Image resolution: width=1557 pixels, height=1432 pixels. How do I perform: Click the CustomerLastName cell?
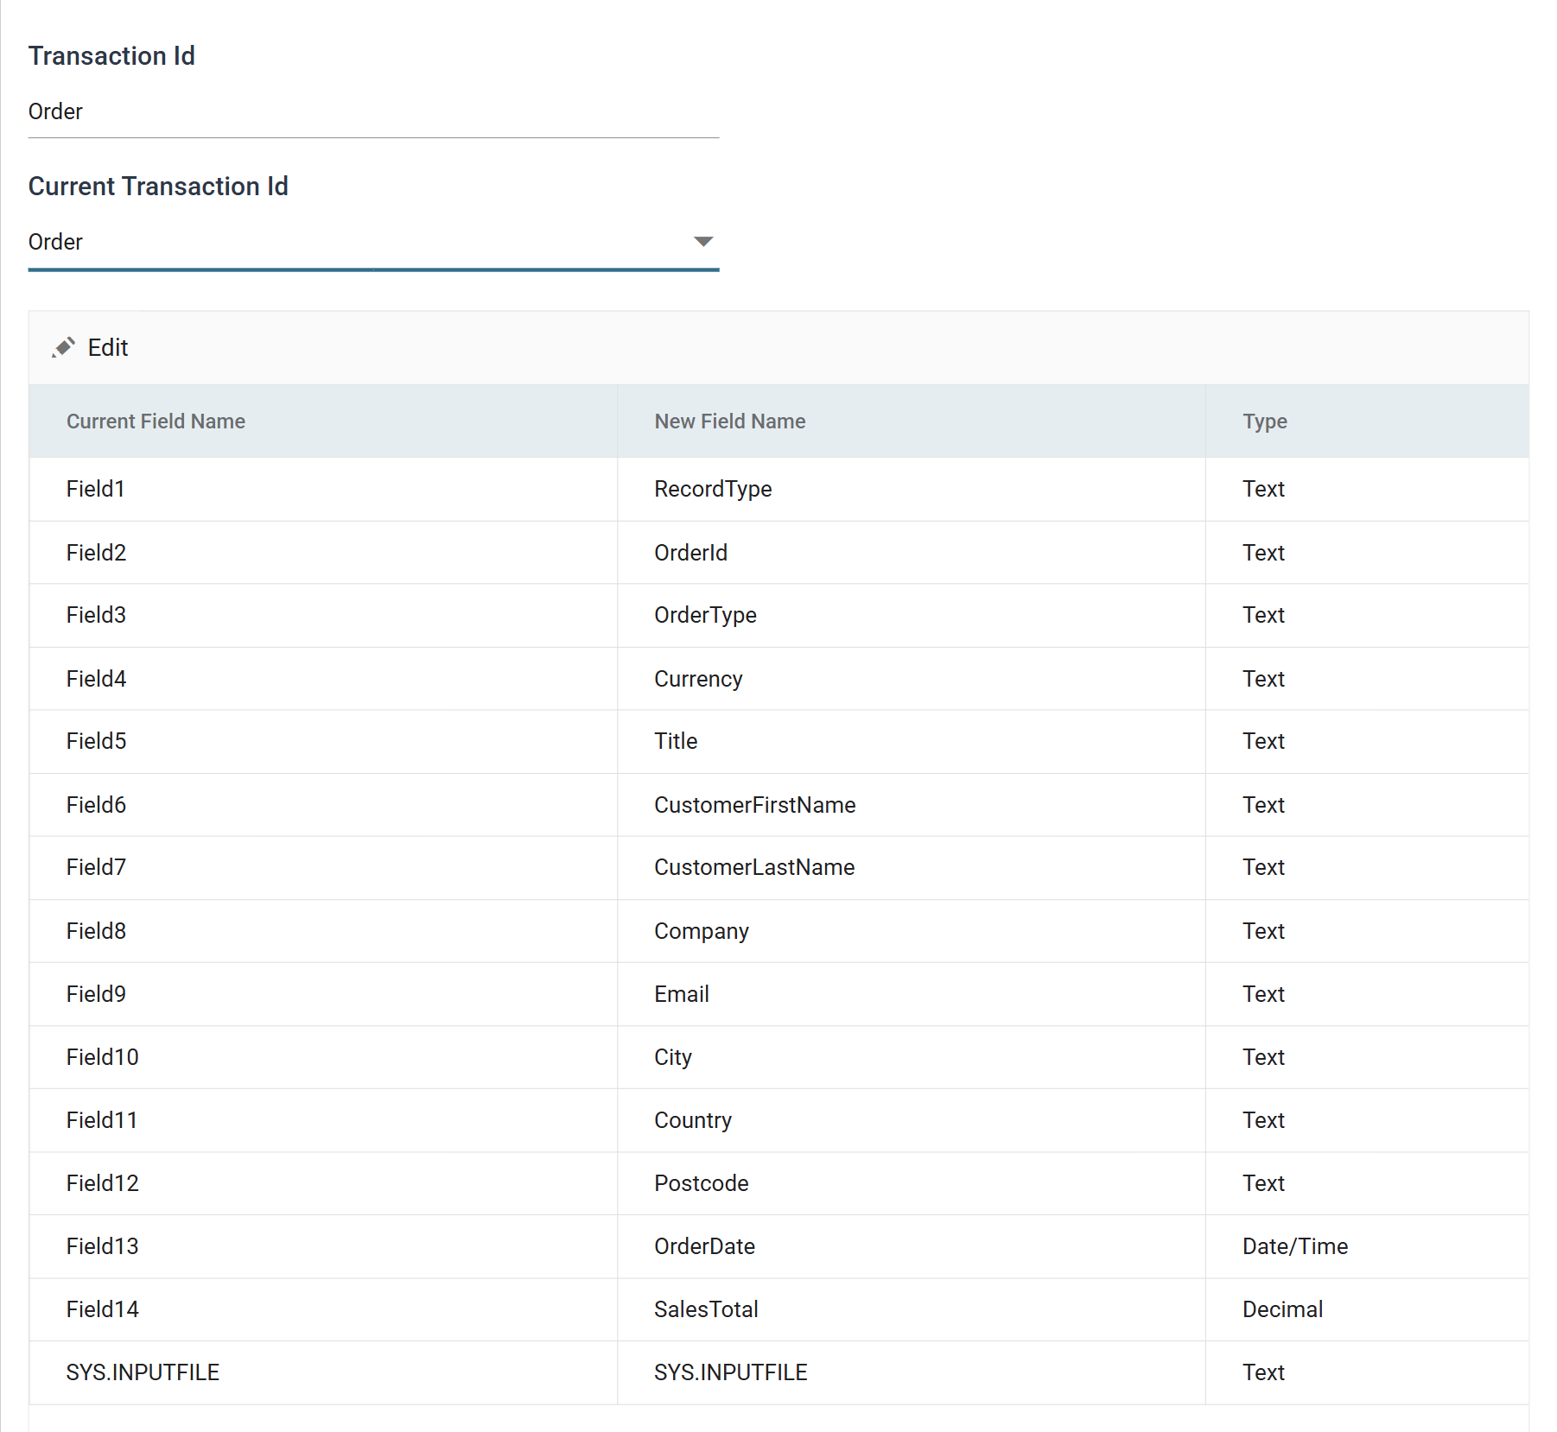click(x=912, y=867)
